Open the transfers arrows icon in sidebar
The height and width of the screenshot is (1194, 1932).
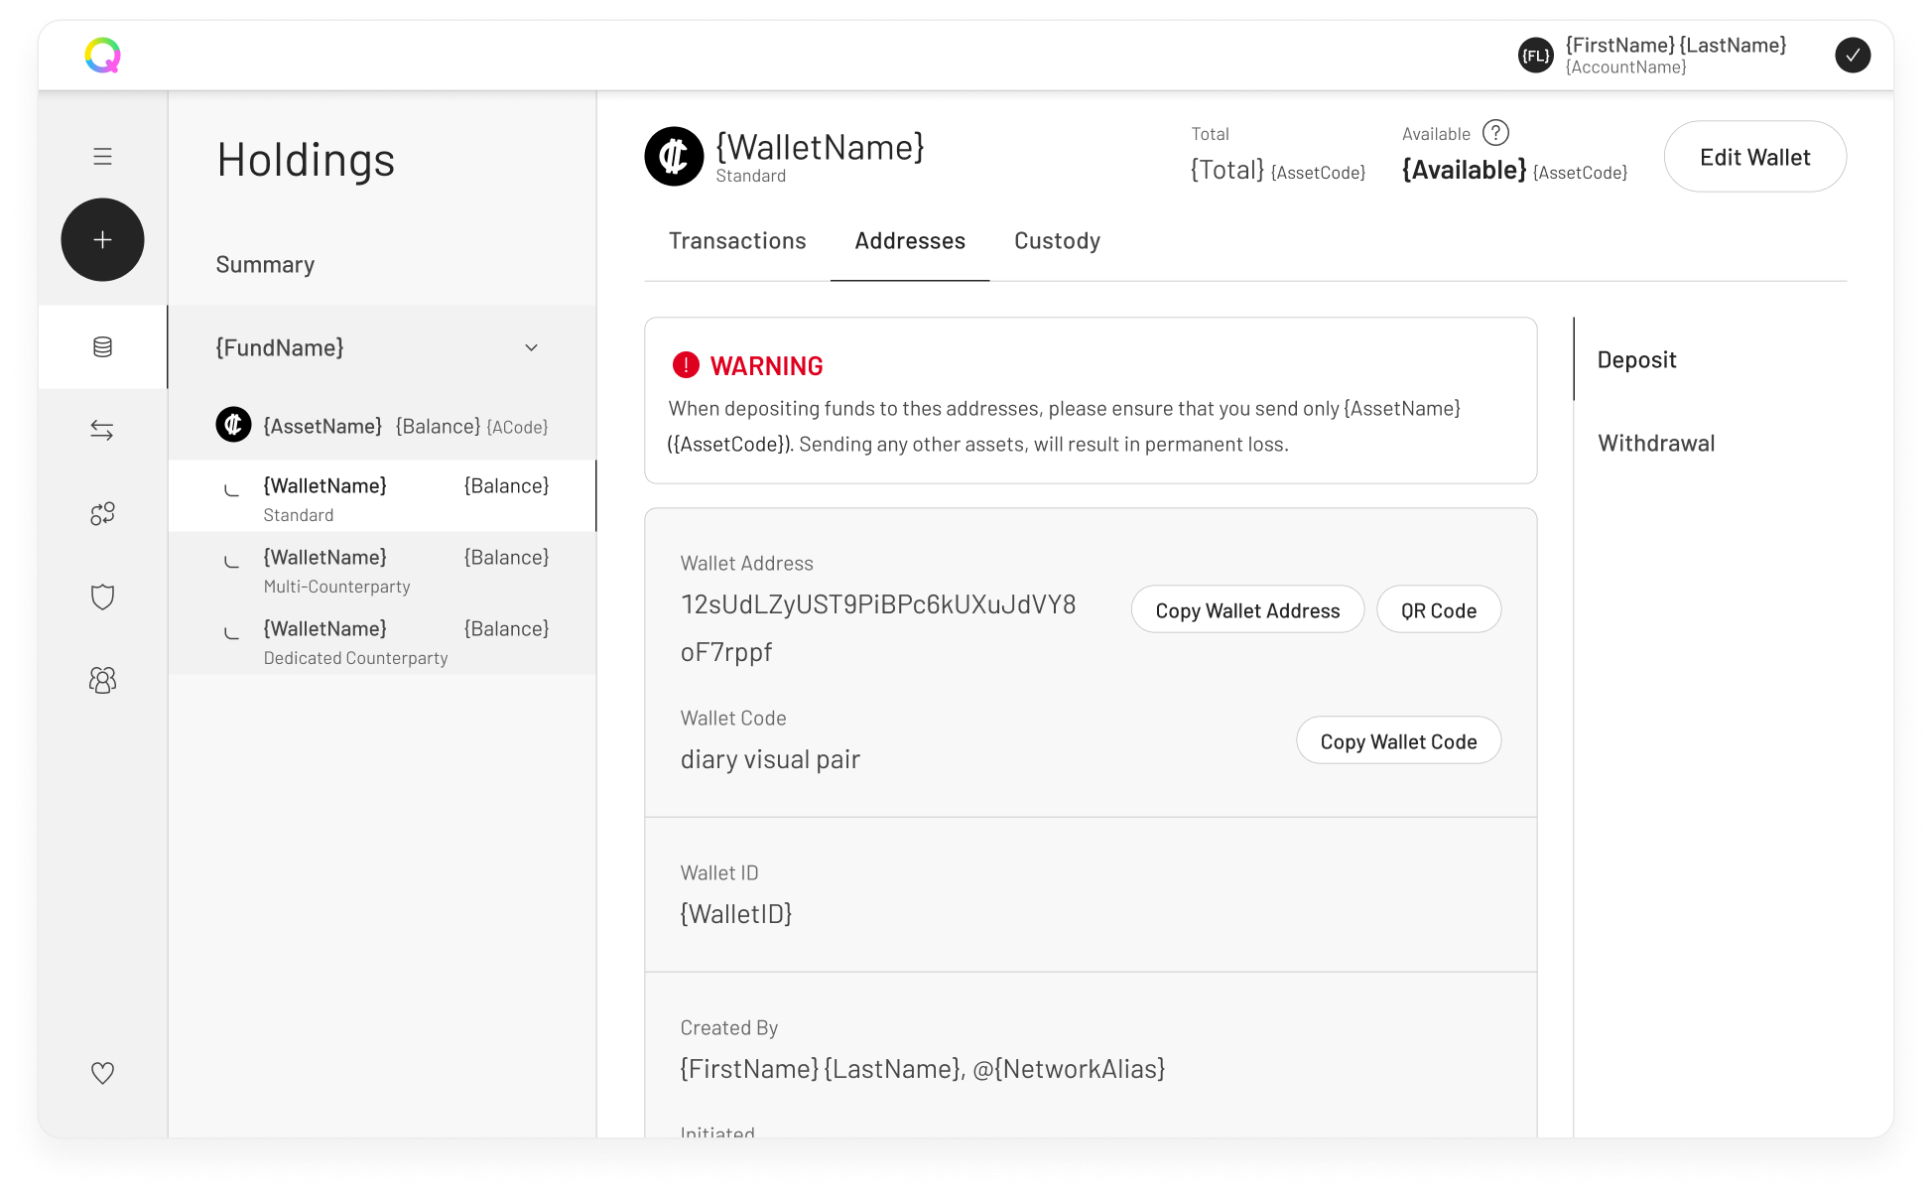[x=102, y=431]
